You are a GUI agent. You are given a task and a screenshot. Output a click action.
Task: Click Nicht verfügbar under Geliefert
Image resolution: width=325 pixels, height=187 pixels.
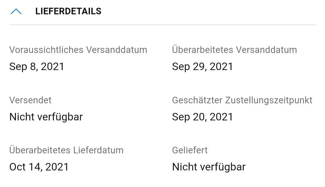pyautogui.click(x=209, y=167)
